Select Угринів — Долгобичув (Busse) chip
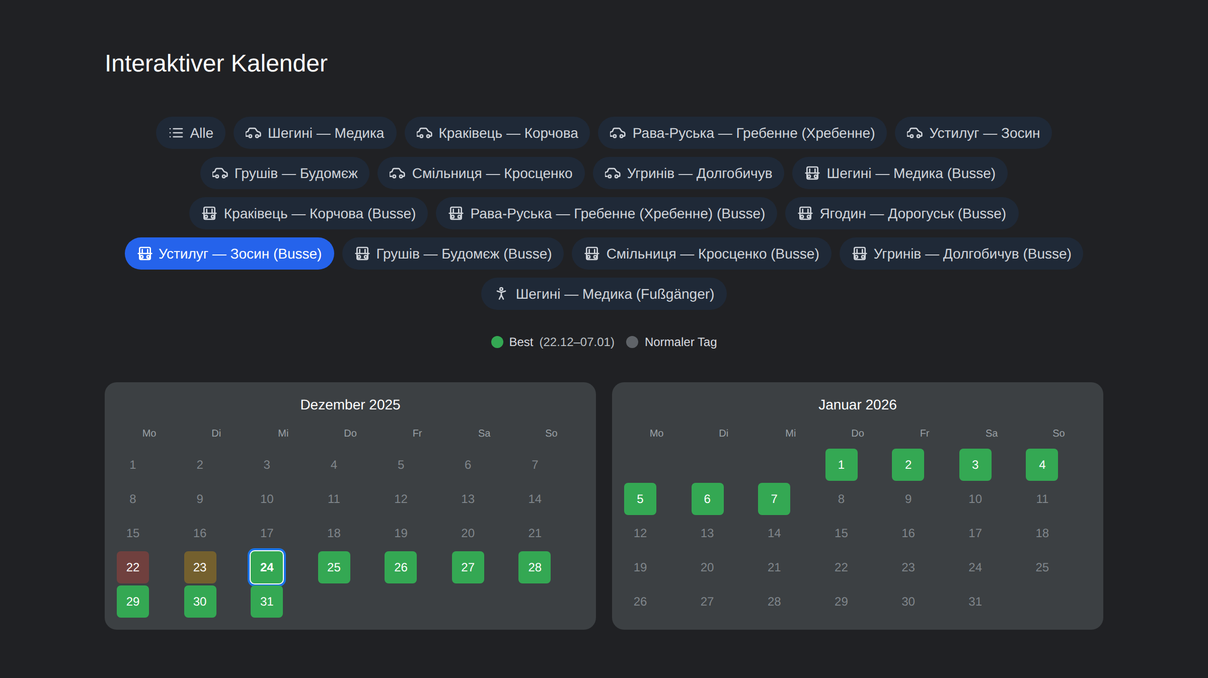Screen dimensions: 1208x678 point(961,253)
